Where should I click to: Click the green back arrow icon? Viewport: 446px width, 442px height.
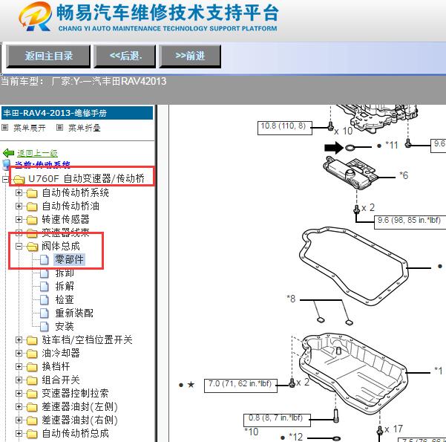(x=8, y=153)
